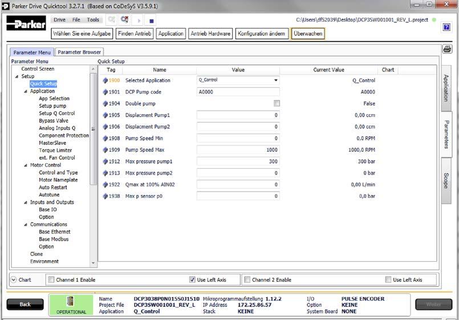
Task: Click the OPERATIONAL drive status icon
Action: (71, 301)
